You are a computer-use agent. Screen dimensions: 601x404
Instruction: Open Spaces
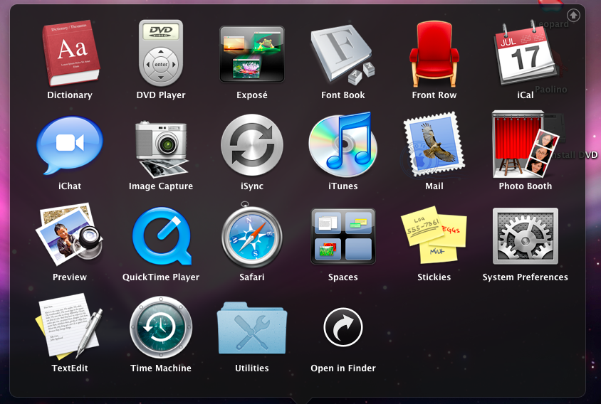(x=343, y=236)
